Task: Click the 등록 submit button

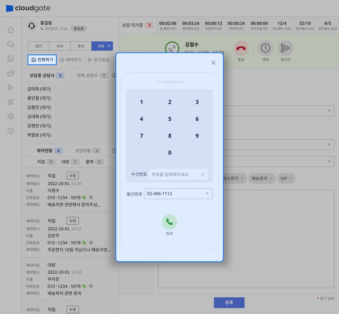Action: coord(229,303)
